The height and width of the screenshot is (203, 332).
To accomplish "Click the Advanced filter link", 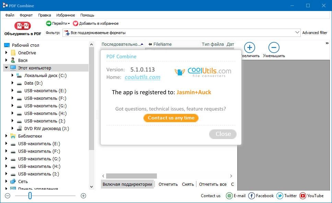I will click(x=314, y=33).
